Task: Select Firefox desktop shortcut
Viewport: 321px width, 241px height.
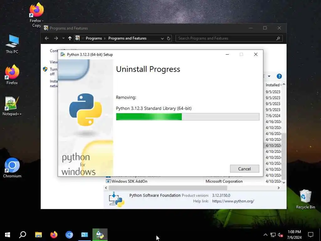Action: point(12,75)
